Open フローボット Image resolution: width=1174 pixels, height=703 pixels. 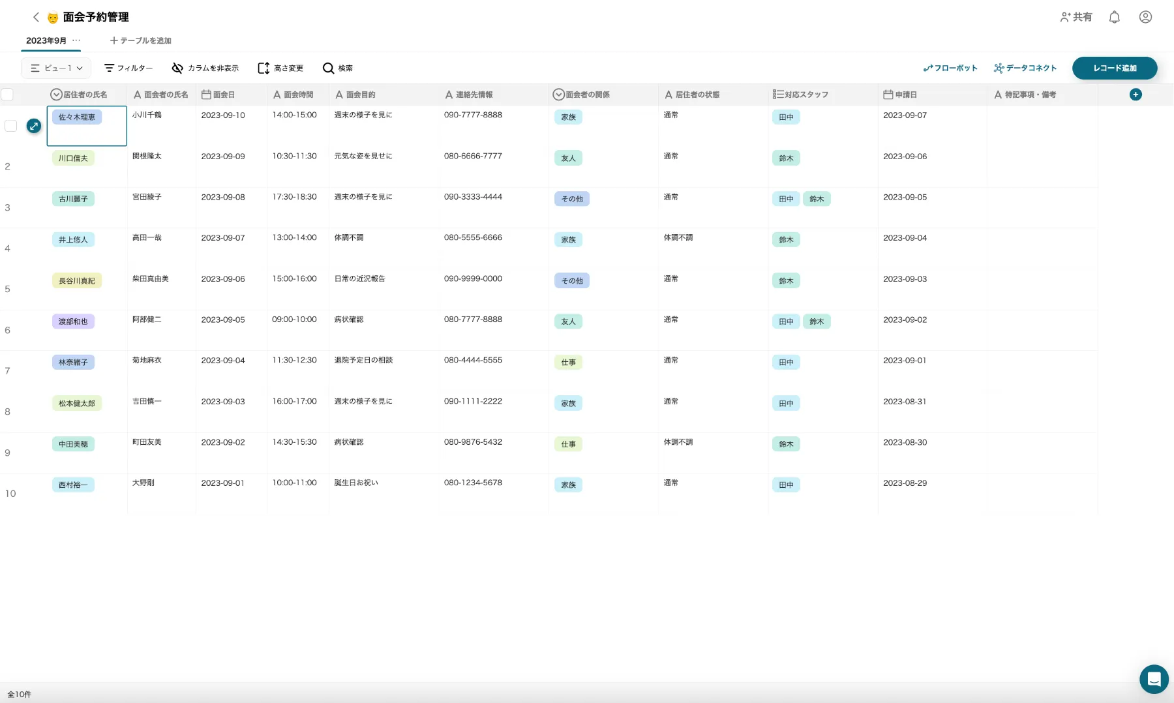(950, 68)
